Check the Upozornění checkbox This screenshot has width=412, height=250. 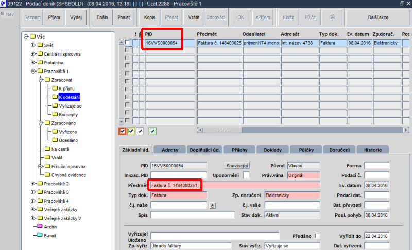click(246, 175)
